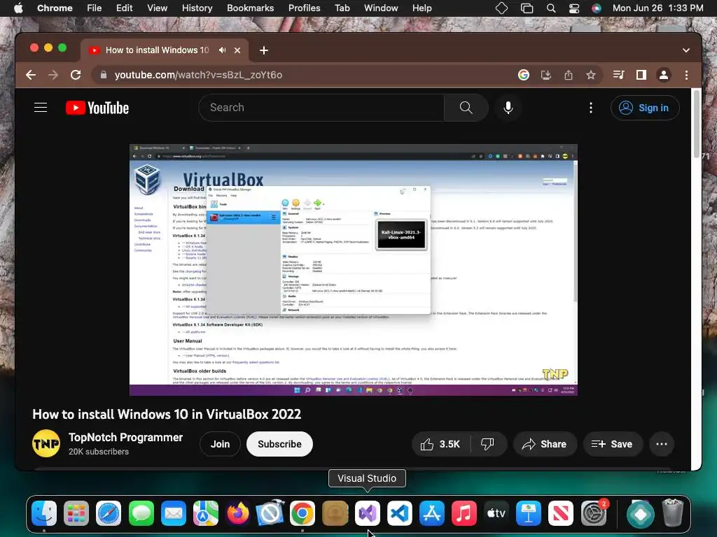
Task: Open TopNotch Programmer channel name
Action: click(126, 438)
